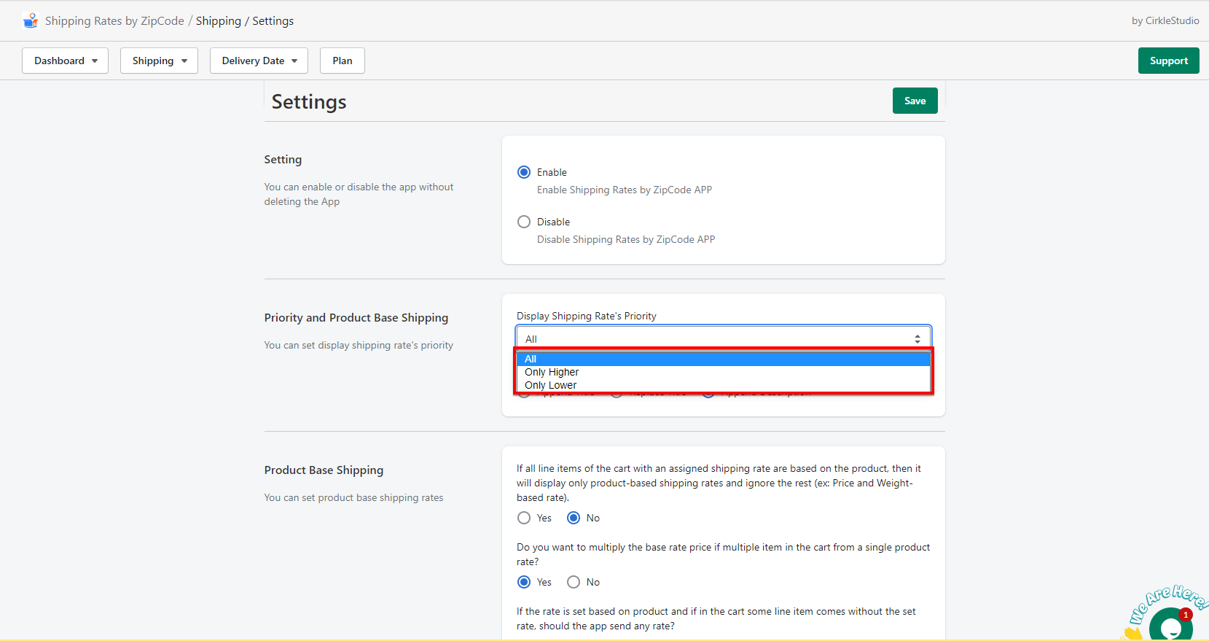The width and height of the screenshot is (1209, 641).
Task: Open the Shipping dropdown menu
Action: click(159, 61)
